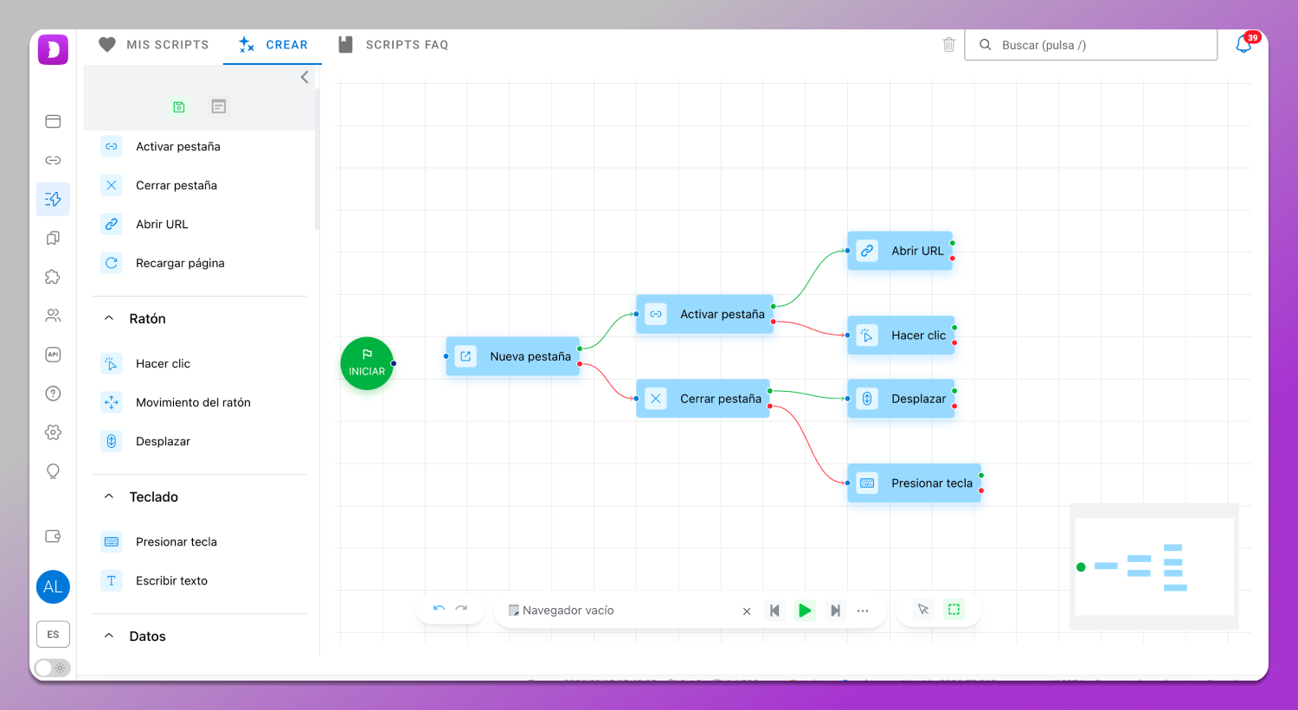The height and width of the screenshot is (710, 1298).
Task: Collapse the Datos section
Action: [109, 636]
